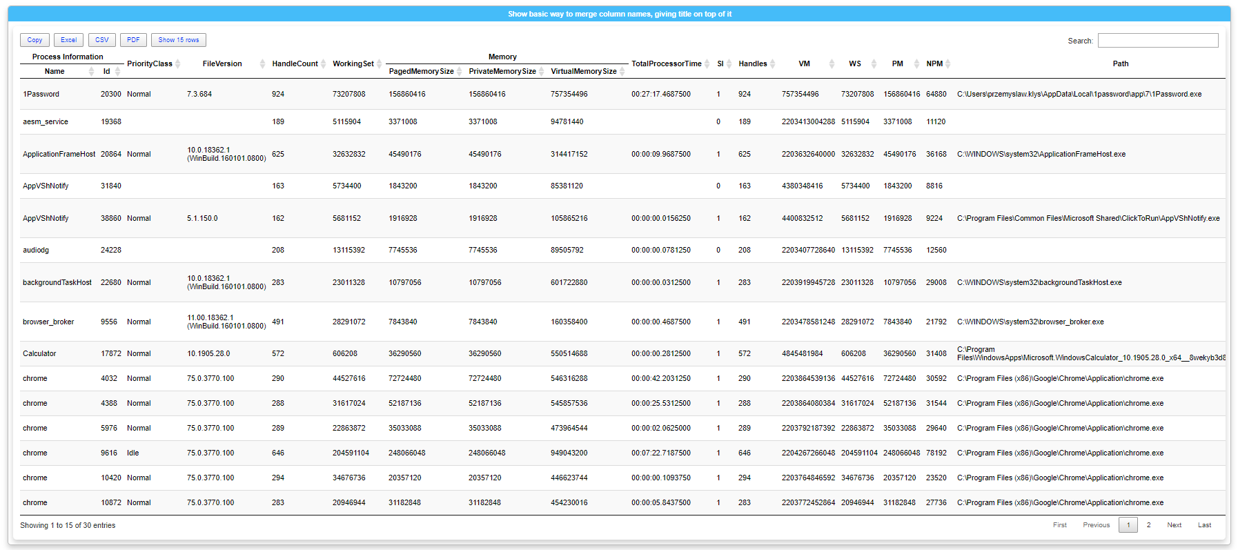Click the WorkingSet column sort icon
1238x550 pixels.
pyautogui.click(x=379, y=64)
